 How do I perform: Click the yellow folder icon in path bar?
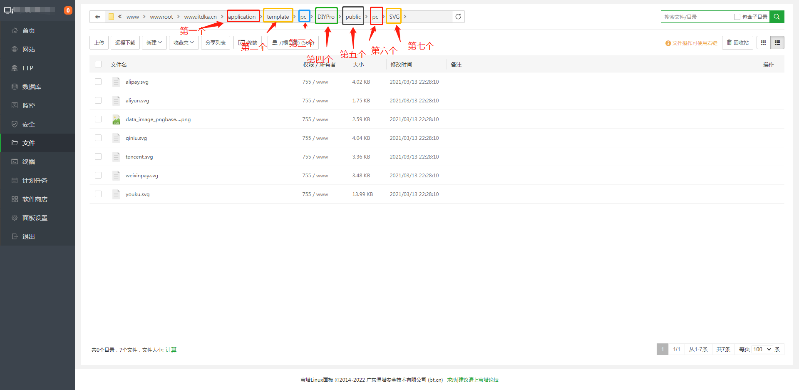point(111,17)
